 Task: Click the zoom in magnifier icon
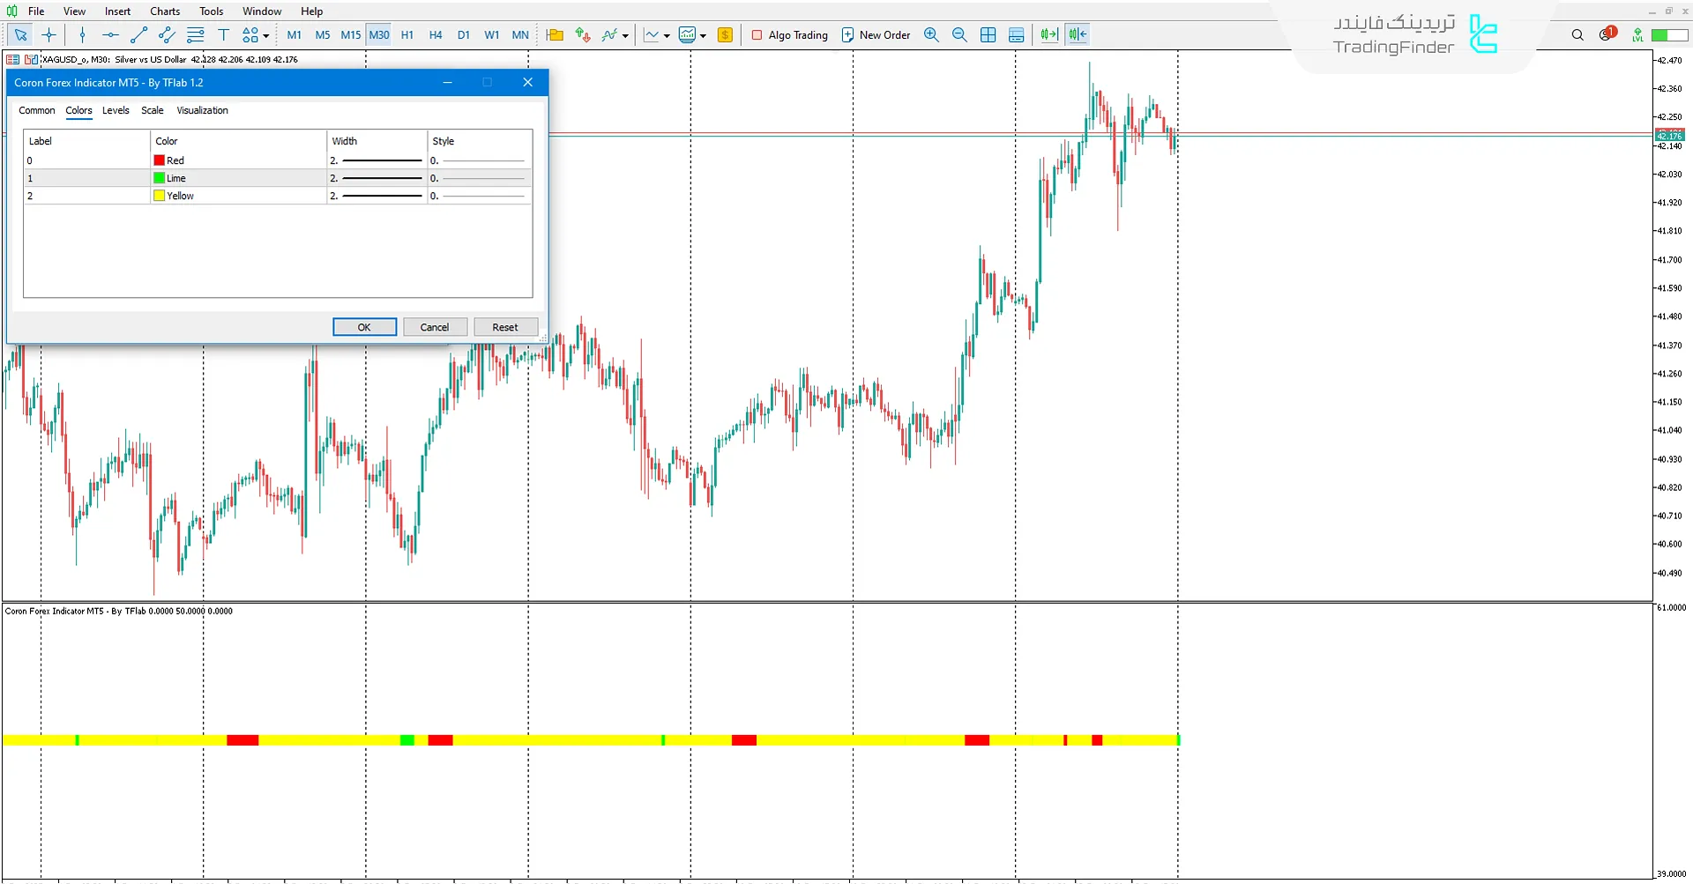(x=931, y=35)
